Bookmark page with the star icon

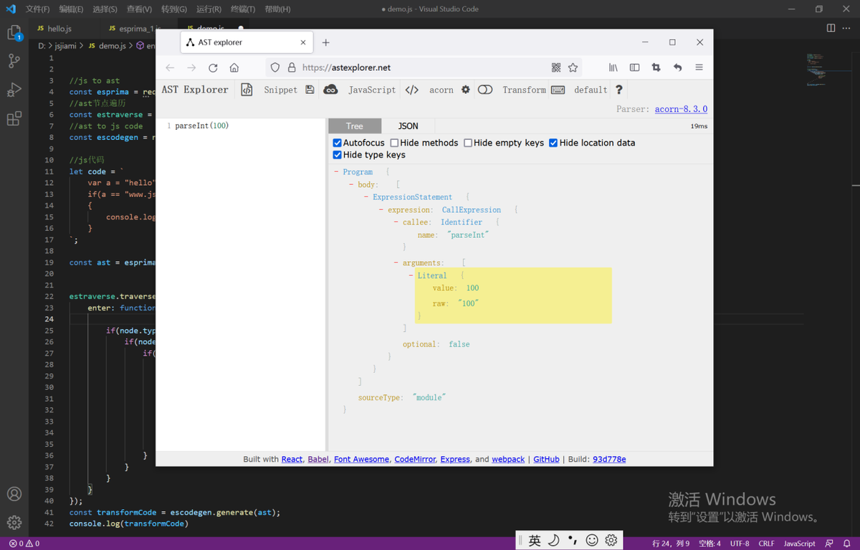tap(573, 67)
